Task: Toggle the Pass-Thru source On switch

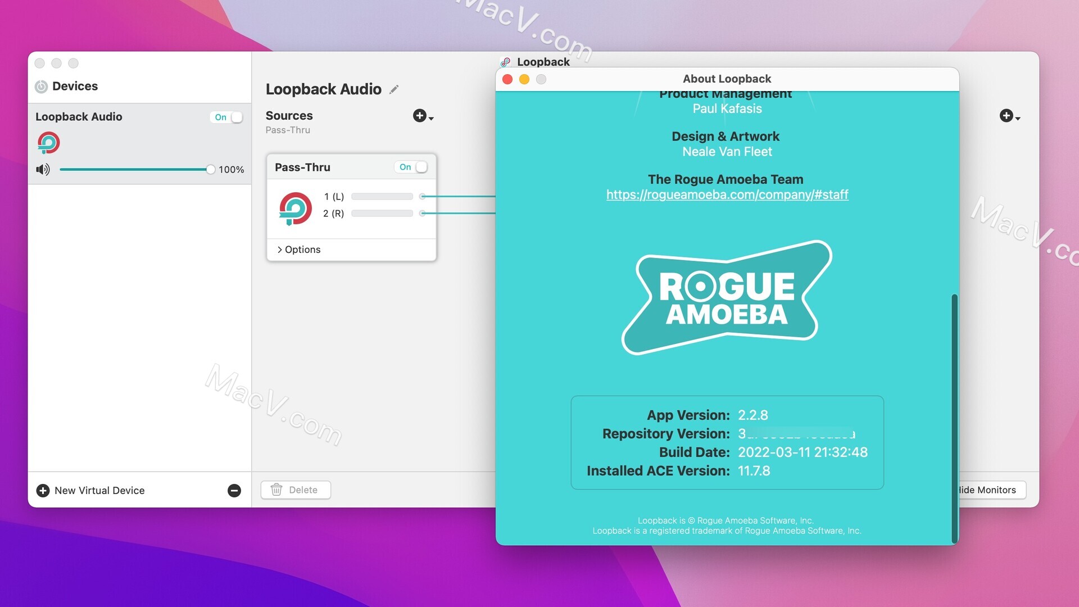Action: click(x=412, y=167)
